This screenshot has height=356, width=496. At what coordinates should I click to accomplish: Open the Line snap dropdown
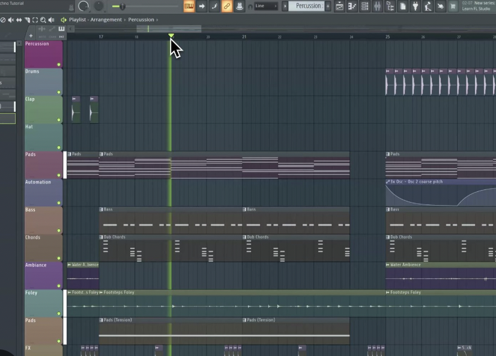coord(266,6)
